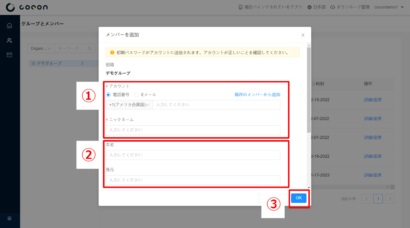The width and height of the screenshot is (410, 228).
Task: Click the 本名 input field
Action: (193, 155)
